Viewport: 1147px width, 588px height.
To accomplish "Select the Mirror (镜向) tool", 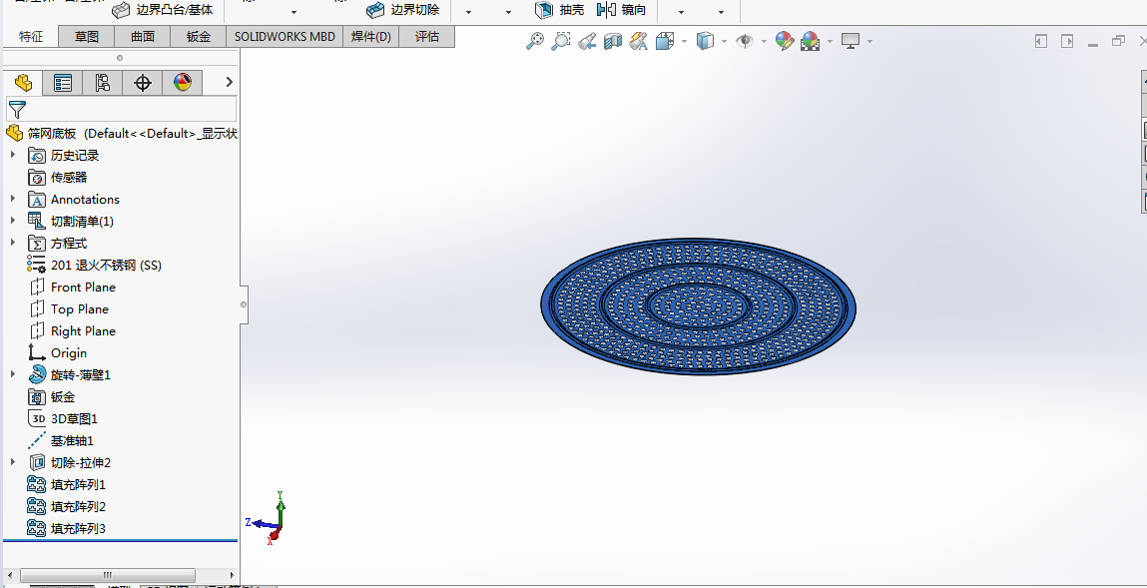I will coord(621,10).
